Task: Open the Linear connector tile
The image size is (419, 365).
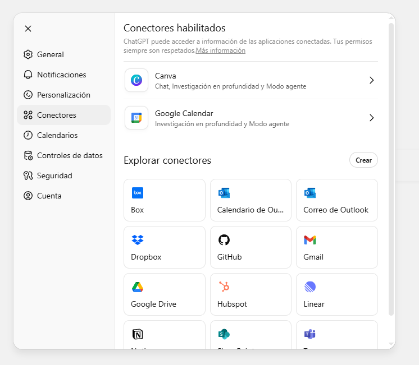Action: [336, 294]
